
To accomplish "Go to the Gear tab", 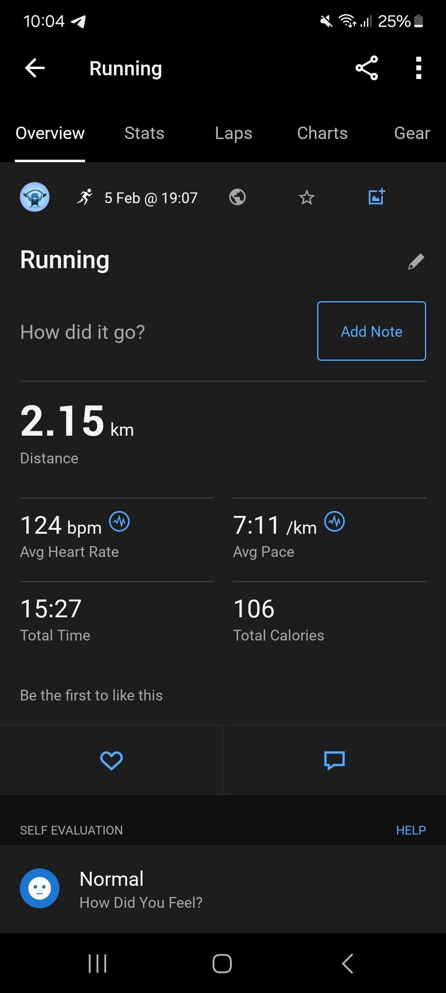I will coord(412,133).
